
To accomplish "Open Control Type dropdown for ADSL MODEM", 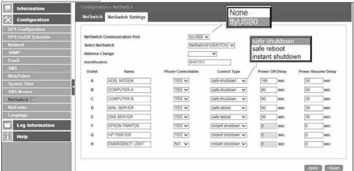I will pos(229,81).
